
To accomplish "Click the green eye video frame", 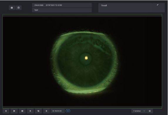I will point(82,61).
